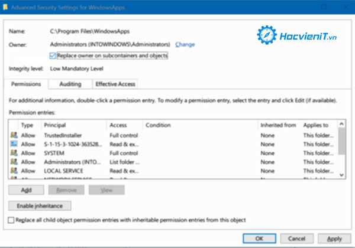Click Full control in the SYSTEM row
The height and width of the screenshot is (248, 355).
(124, 153)
